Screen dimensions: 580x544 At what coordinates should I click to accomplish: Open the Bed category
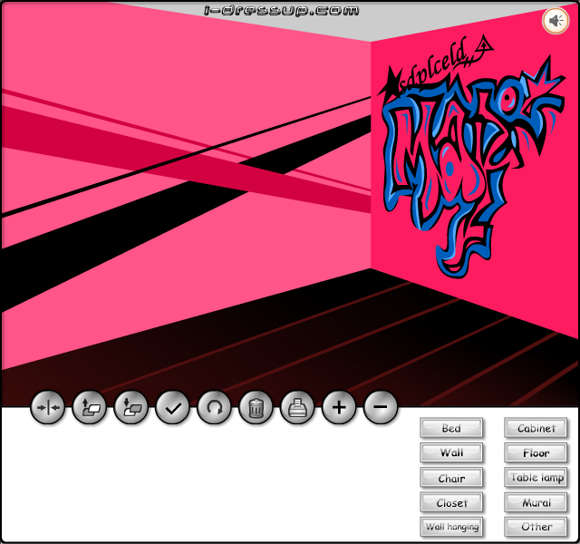coord(451,428)
